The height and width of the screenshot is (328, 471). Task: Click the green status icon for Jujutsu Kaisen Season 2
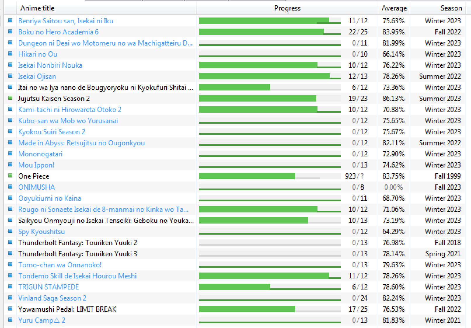10,98
